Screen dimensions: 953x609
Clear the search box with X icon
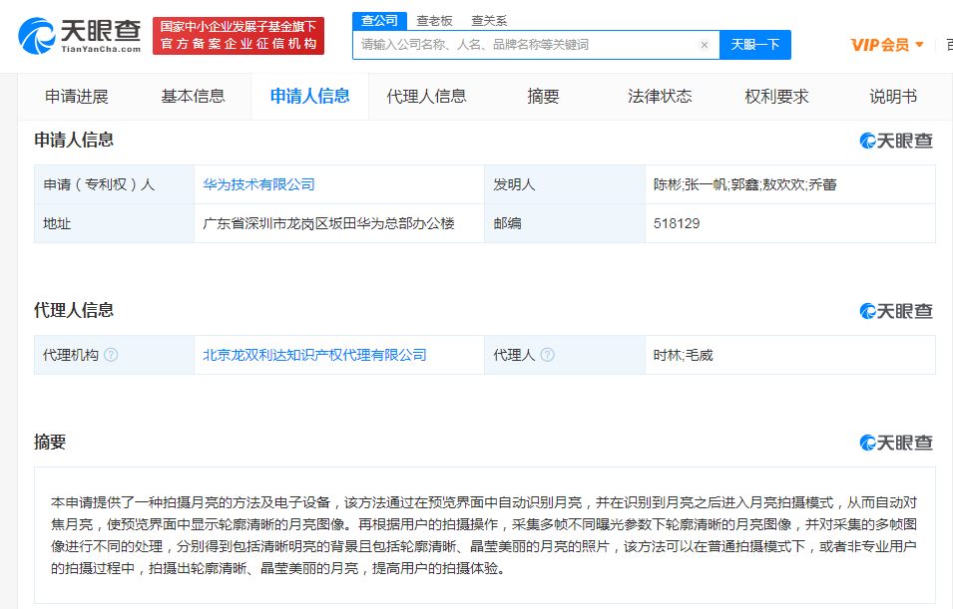[x=704, y=45]
